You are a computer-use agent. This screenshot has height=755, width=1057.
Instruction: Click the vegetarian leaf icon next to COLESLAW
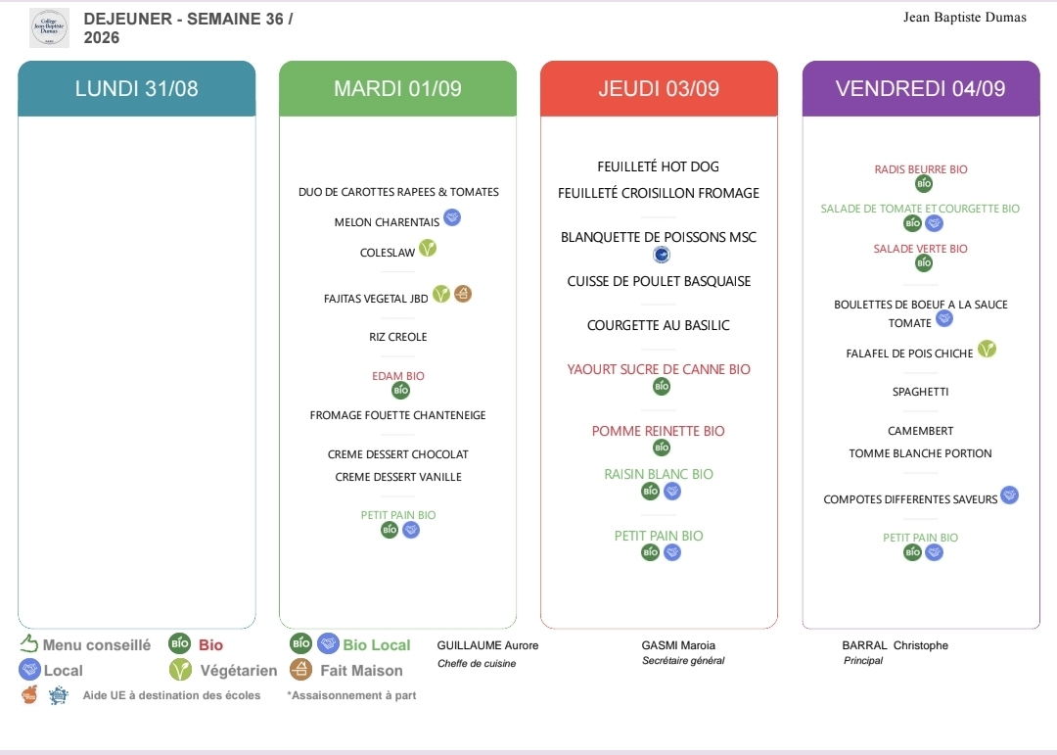428,249
